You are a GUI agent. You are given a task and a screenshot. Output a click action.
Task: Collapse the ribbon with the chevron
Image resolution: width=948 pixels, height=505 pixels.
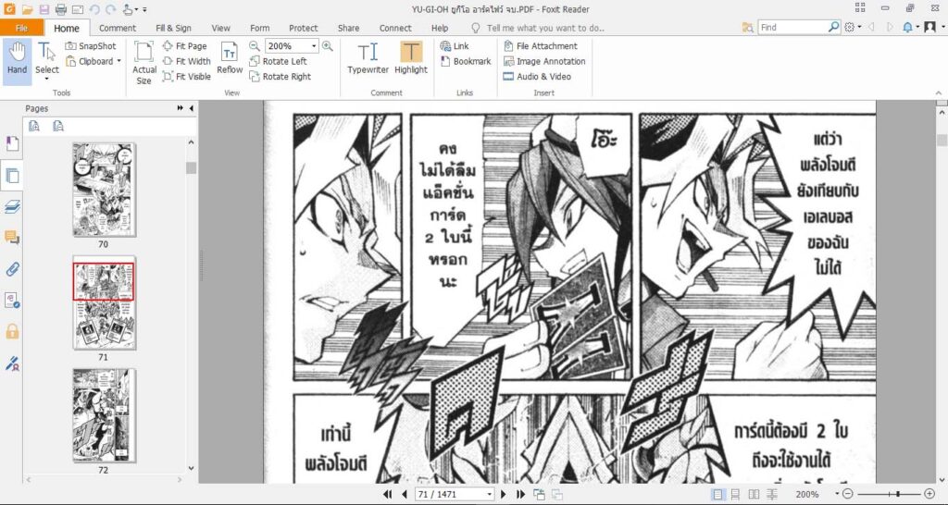pos(939,92)
